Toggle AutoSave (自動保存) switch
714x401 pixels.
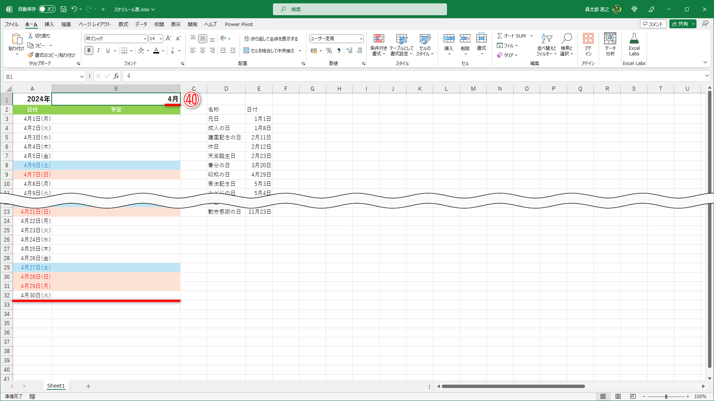pyautogui.click(x=47, y=9)
